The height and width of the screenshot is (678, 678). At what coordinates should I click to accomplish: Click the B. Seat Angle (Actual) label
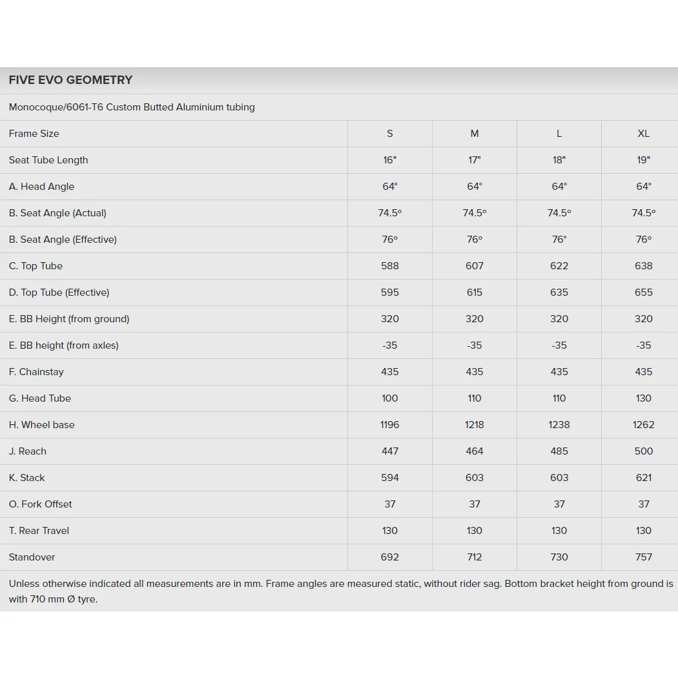coord(57,212)
